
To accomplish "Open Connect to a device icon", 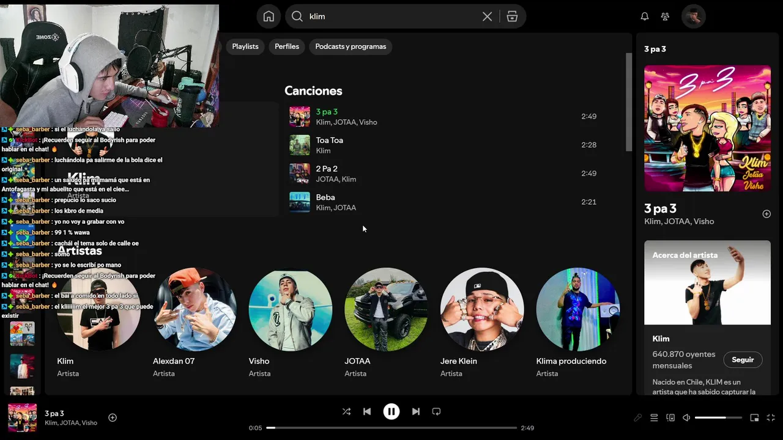I will point(670,417).
